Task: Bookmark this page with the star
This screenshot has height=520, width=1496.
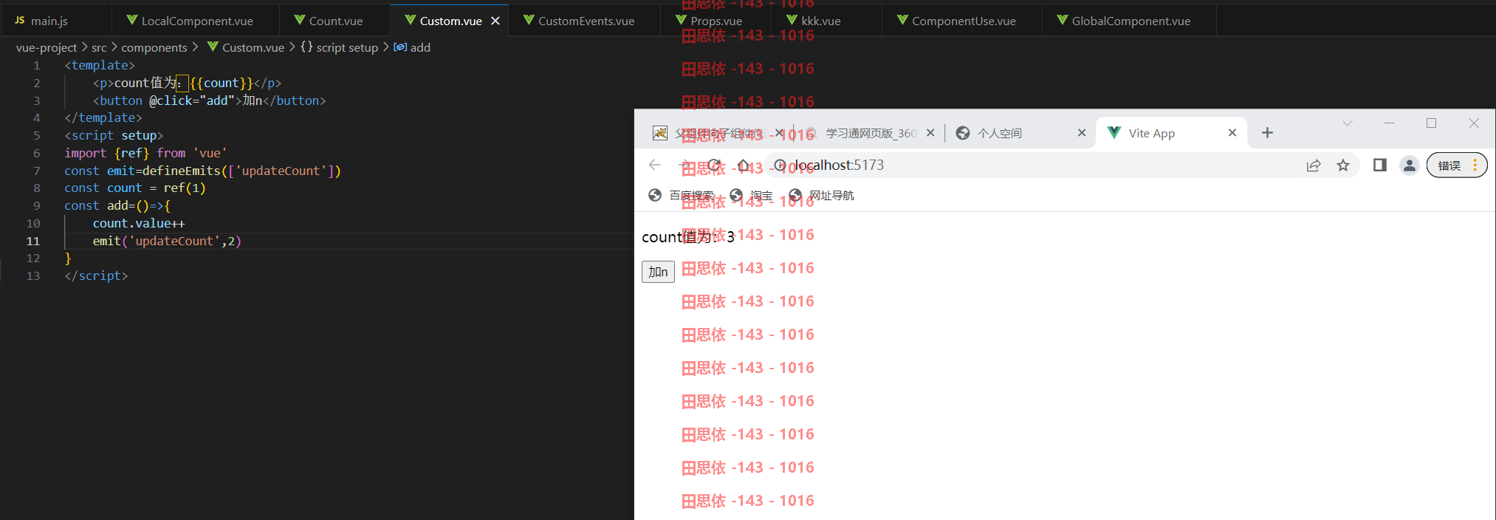Action: pyautogui.click(x=1343, y=165)
